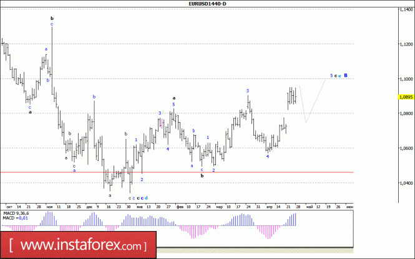Click the 1,0800 price axis label

(x=406, y=113)
